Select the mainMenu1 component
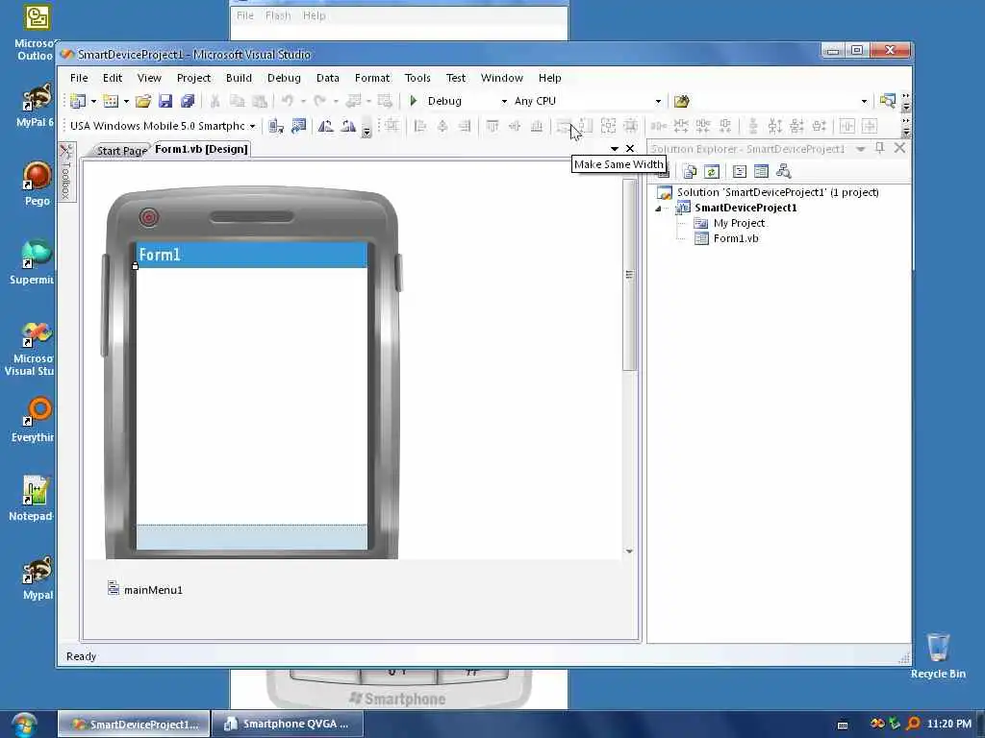The width and height of the screenshot is (985, 738). pyautogui.click(x=145, y=589)
